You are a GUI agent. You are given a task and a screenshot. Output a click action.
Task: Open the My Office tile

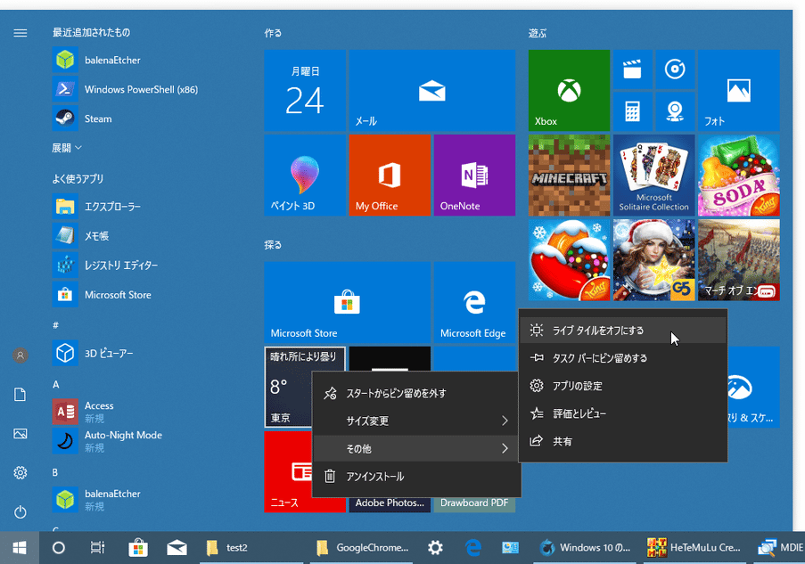(390, 175)
